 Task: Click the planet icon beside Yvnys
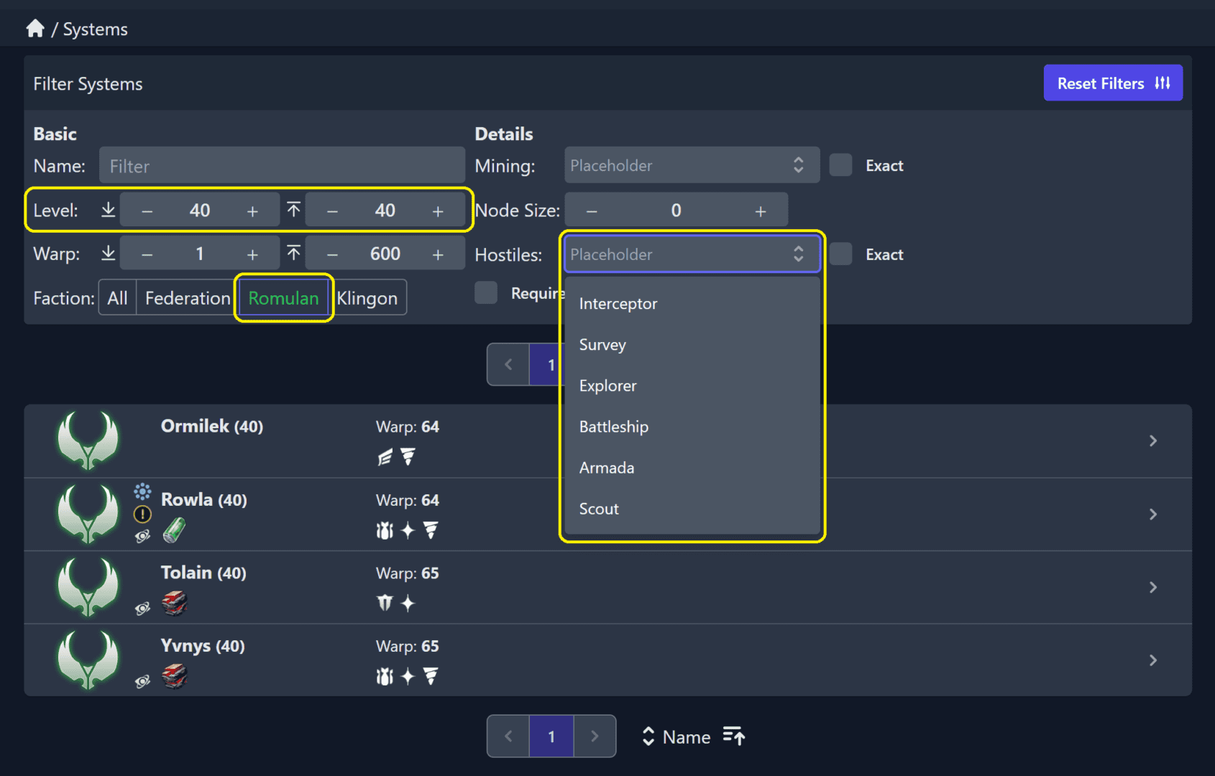[x=142, y=681]
